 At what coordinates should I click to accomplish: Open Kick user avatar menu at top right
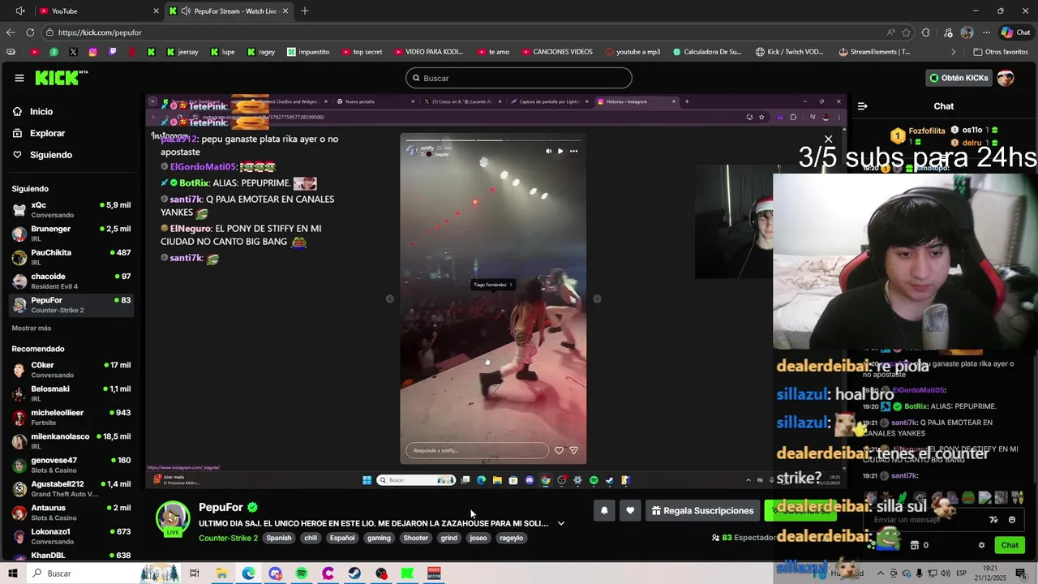(x=1006, y=78)
